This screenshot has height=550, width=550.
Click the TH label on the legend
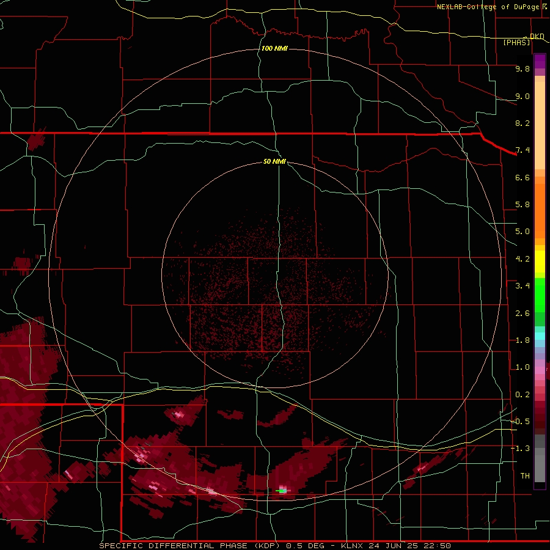525,476
